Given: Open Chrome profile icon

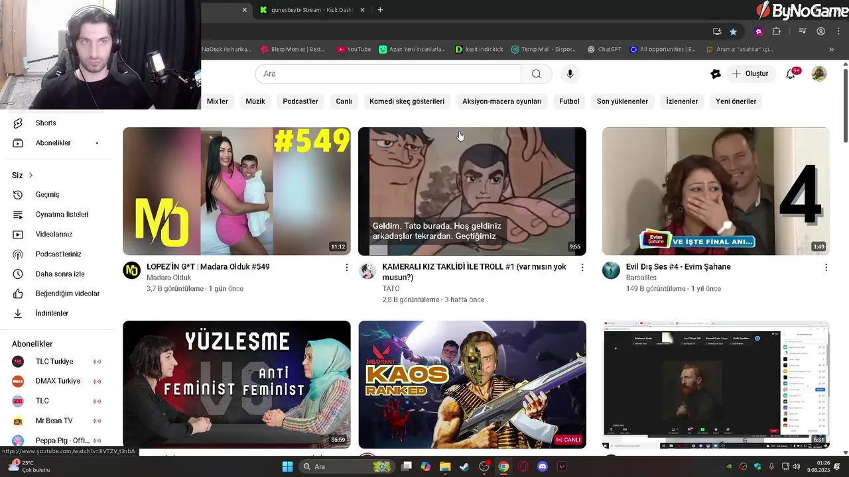Looking at the screenshot, I should [x=821, y=31].
